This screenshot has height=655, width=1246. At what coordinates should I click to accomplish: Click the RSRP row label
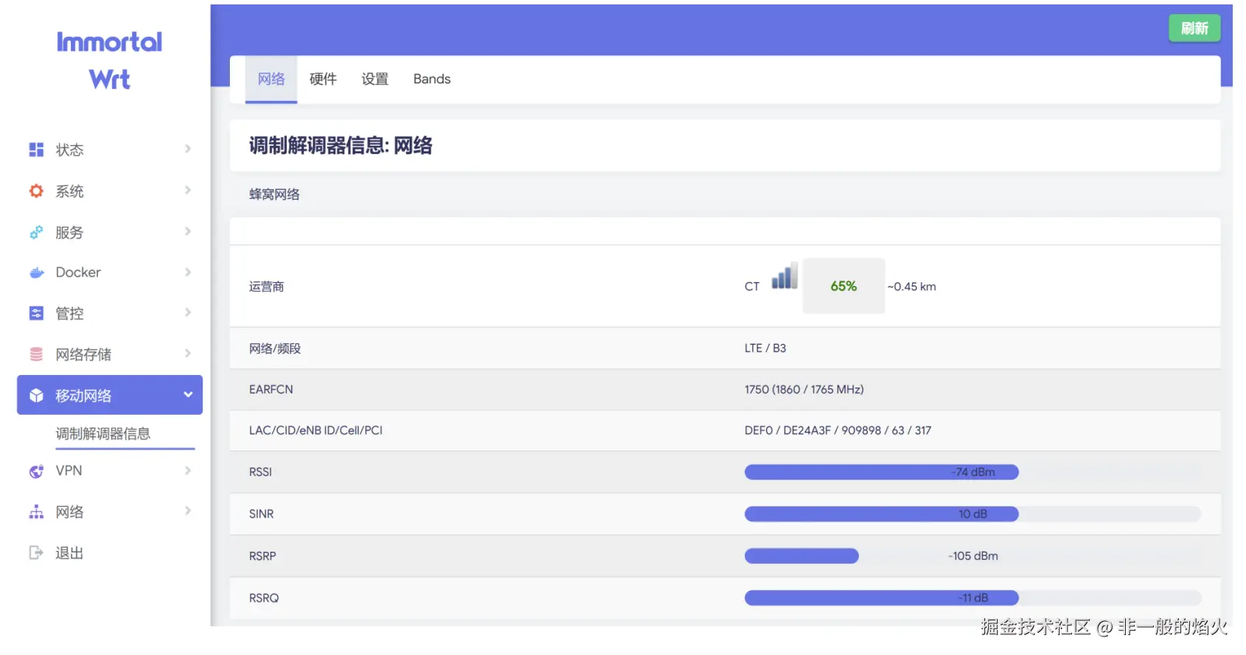click(262, 556)
